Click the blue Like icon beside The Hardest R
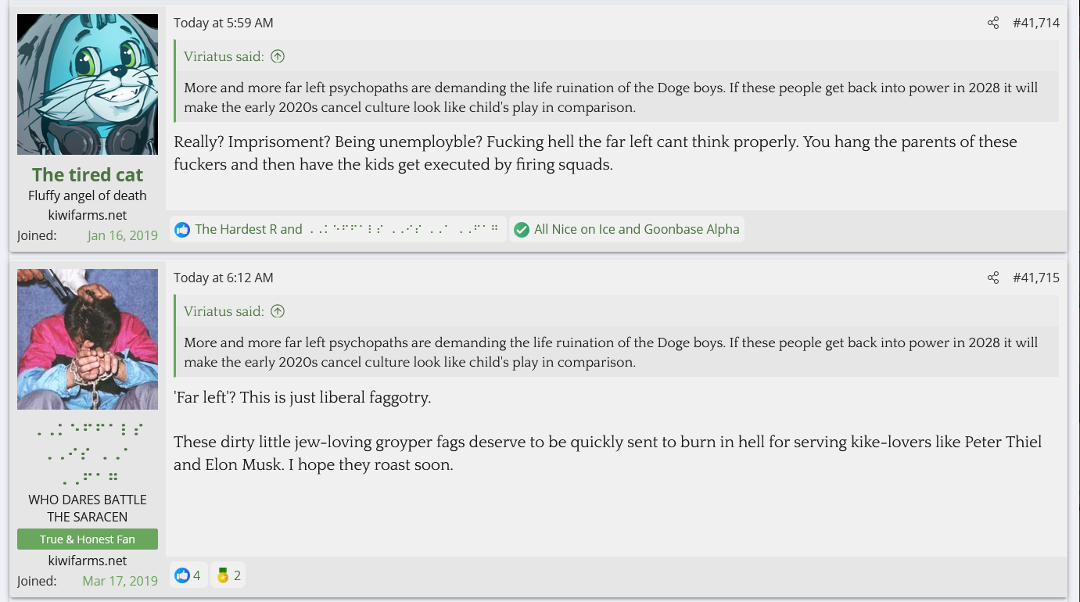Screen dimensions: 1080x602 tap(182, 230)
